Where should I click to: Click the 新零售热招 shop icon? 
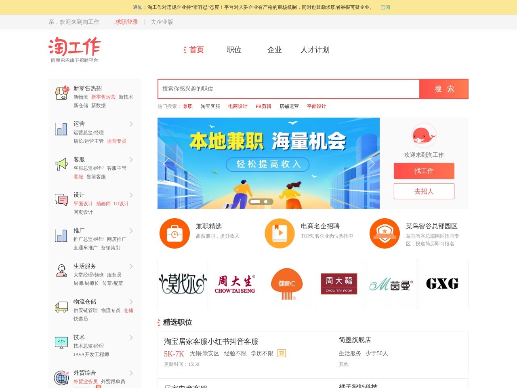click(x=62, y=93)
